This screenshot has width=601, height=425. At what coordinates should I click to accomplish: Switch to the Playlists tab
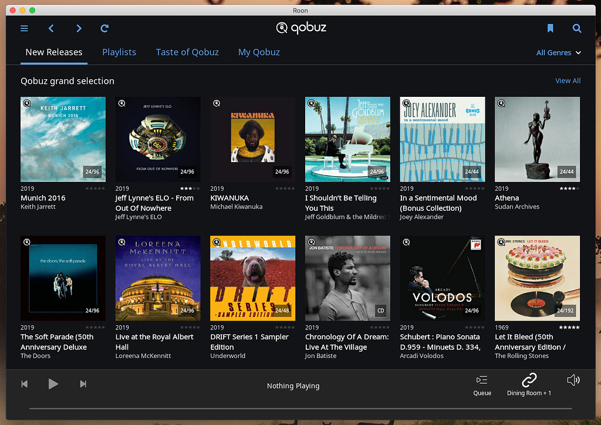tap(119, 52)
